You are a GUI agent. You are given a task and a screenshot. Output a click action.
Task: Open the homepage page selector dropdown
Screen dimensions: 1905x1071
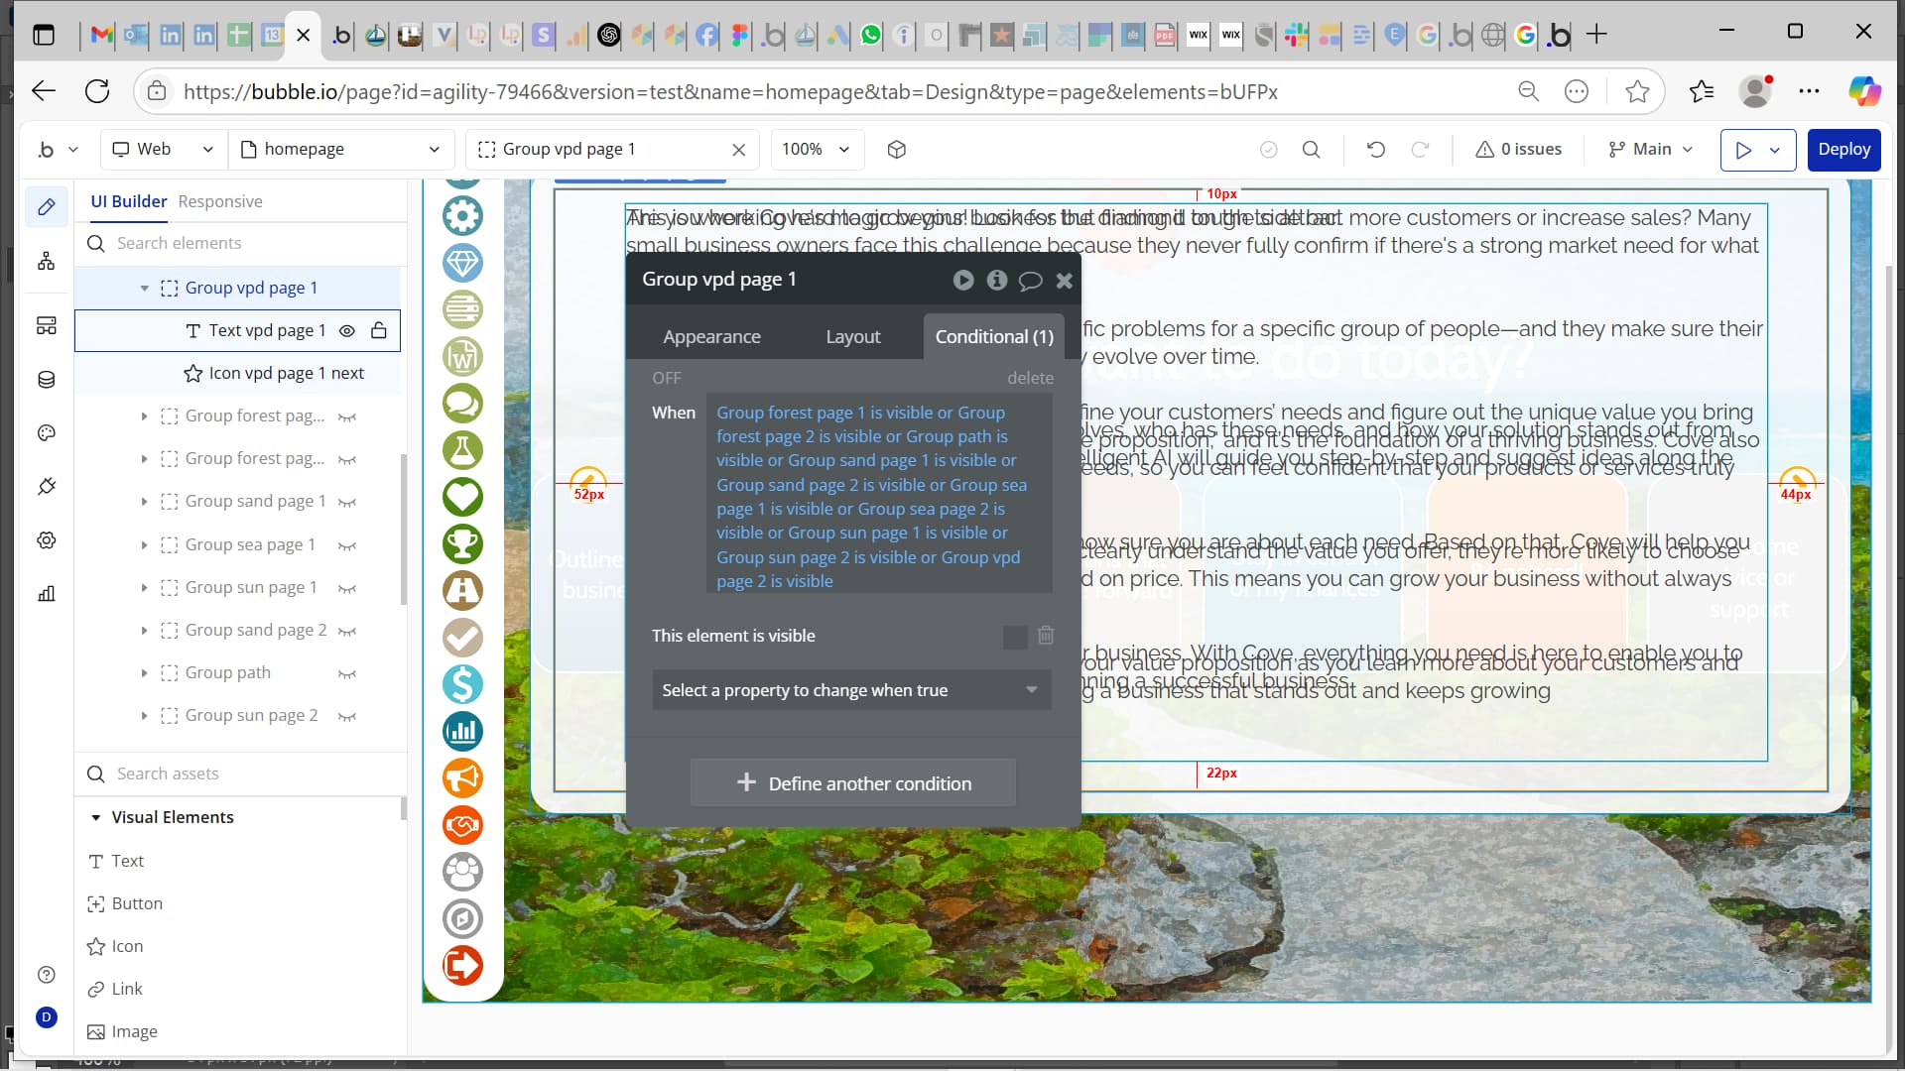click(x=340, y=150)
